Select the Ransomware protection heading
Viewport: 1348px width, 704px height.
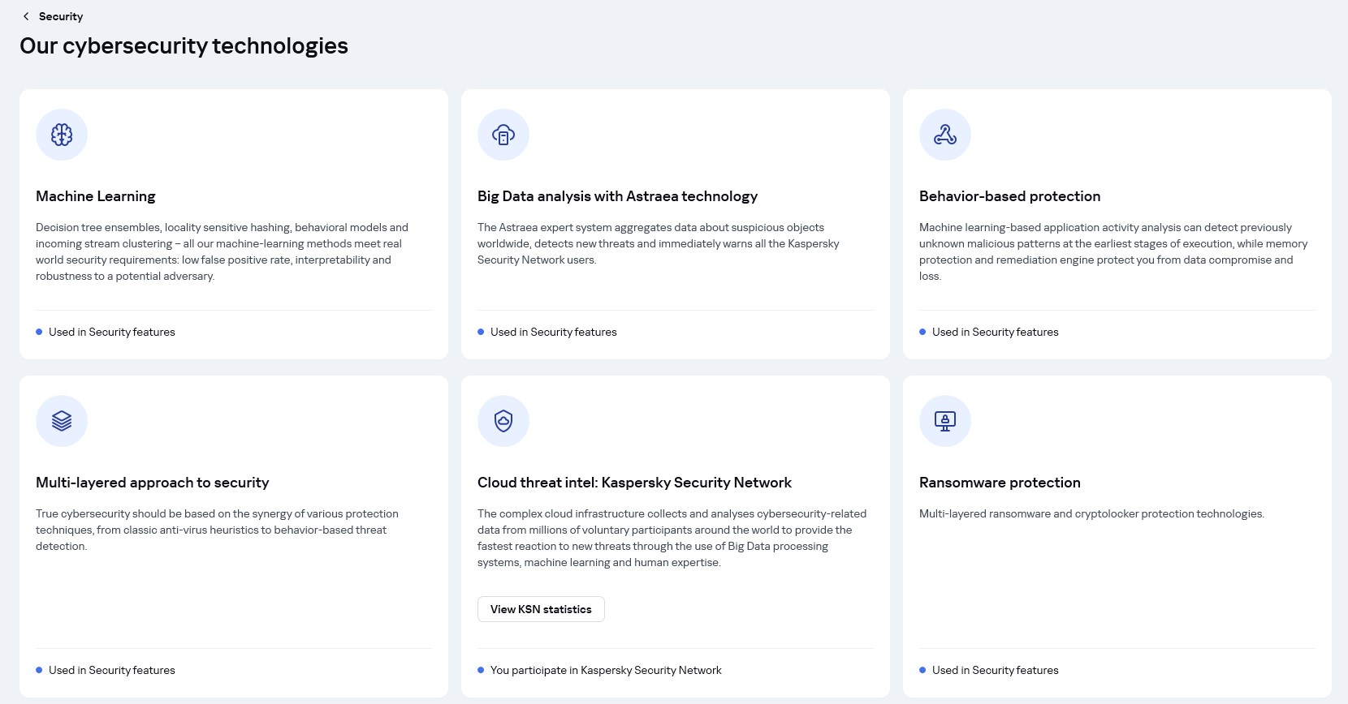[x=1000, y=483]
